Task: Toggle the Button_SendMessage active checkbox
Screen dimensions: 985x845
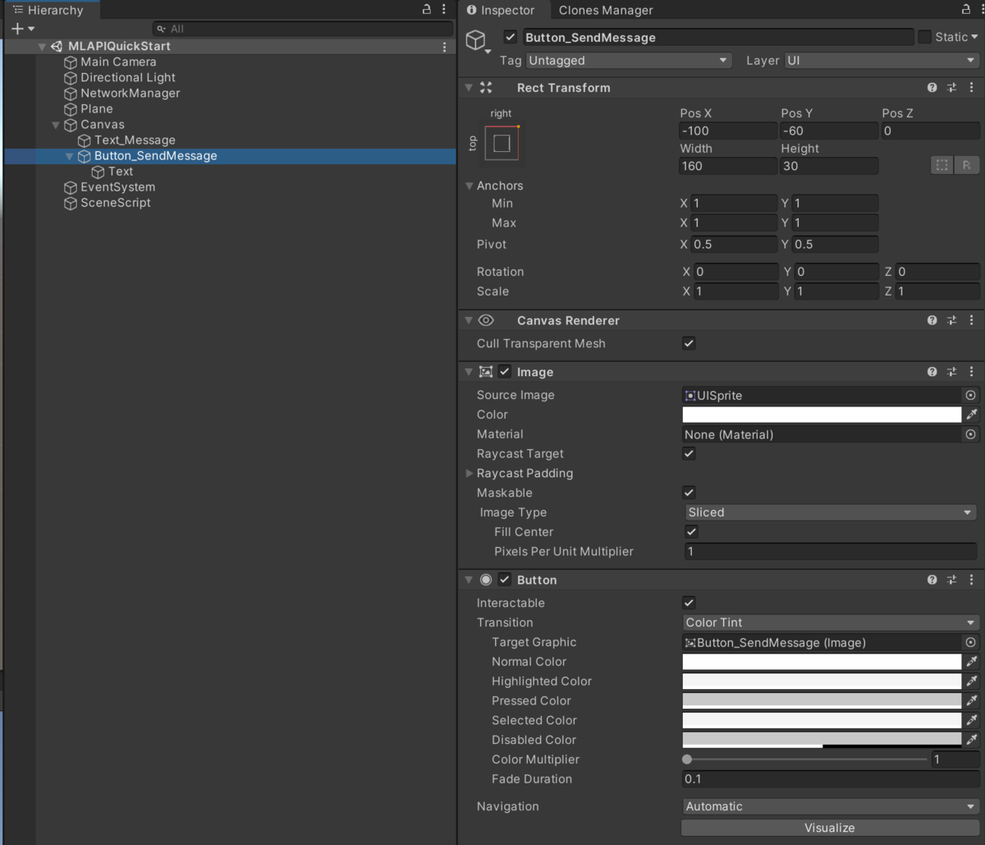Action: pos(511,37)
